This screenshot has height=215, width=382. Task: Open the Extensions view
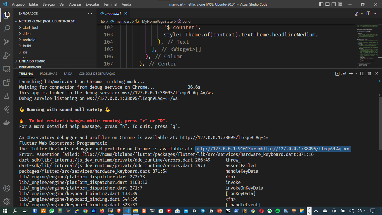7,82
